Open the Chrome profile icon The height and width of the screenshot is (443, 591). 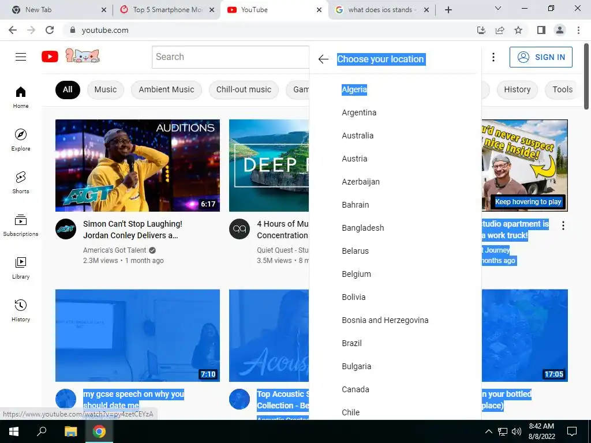point(560,30)
